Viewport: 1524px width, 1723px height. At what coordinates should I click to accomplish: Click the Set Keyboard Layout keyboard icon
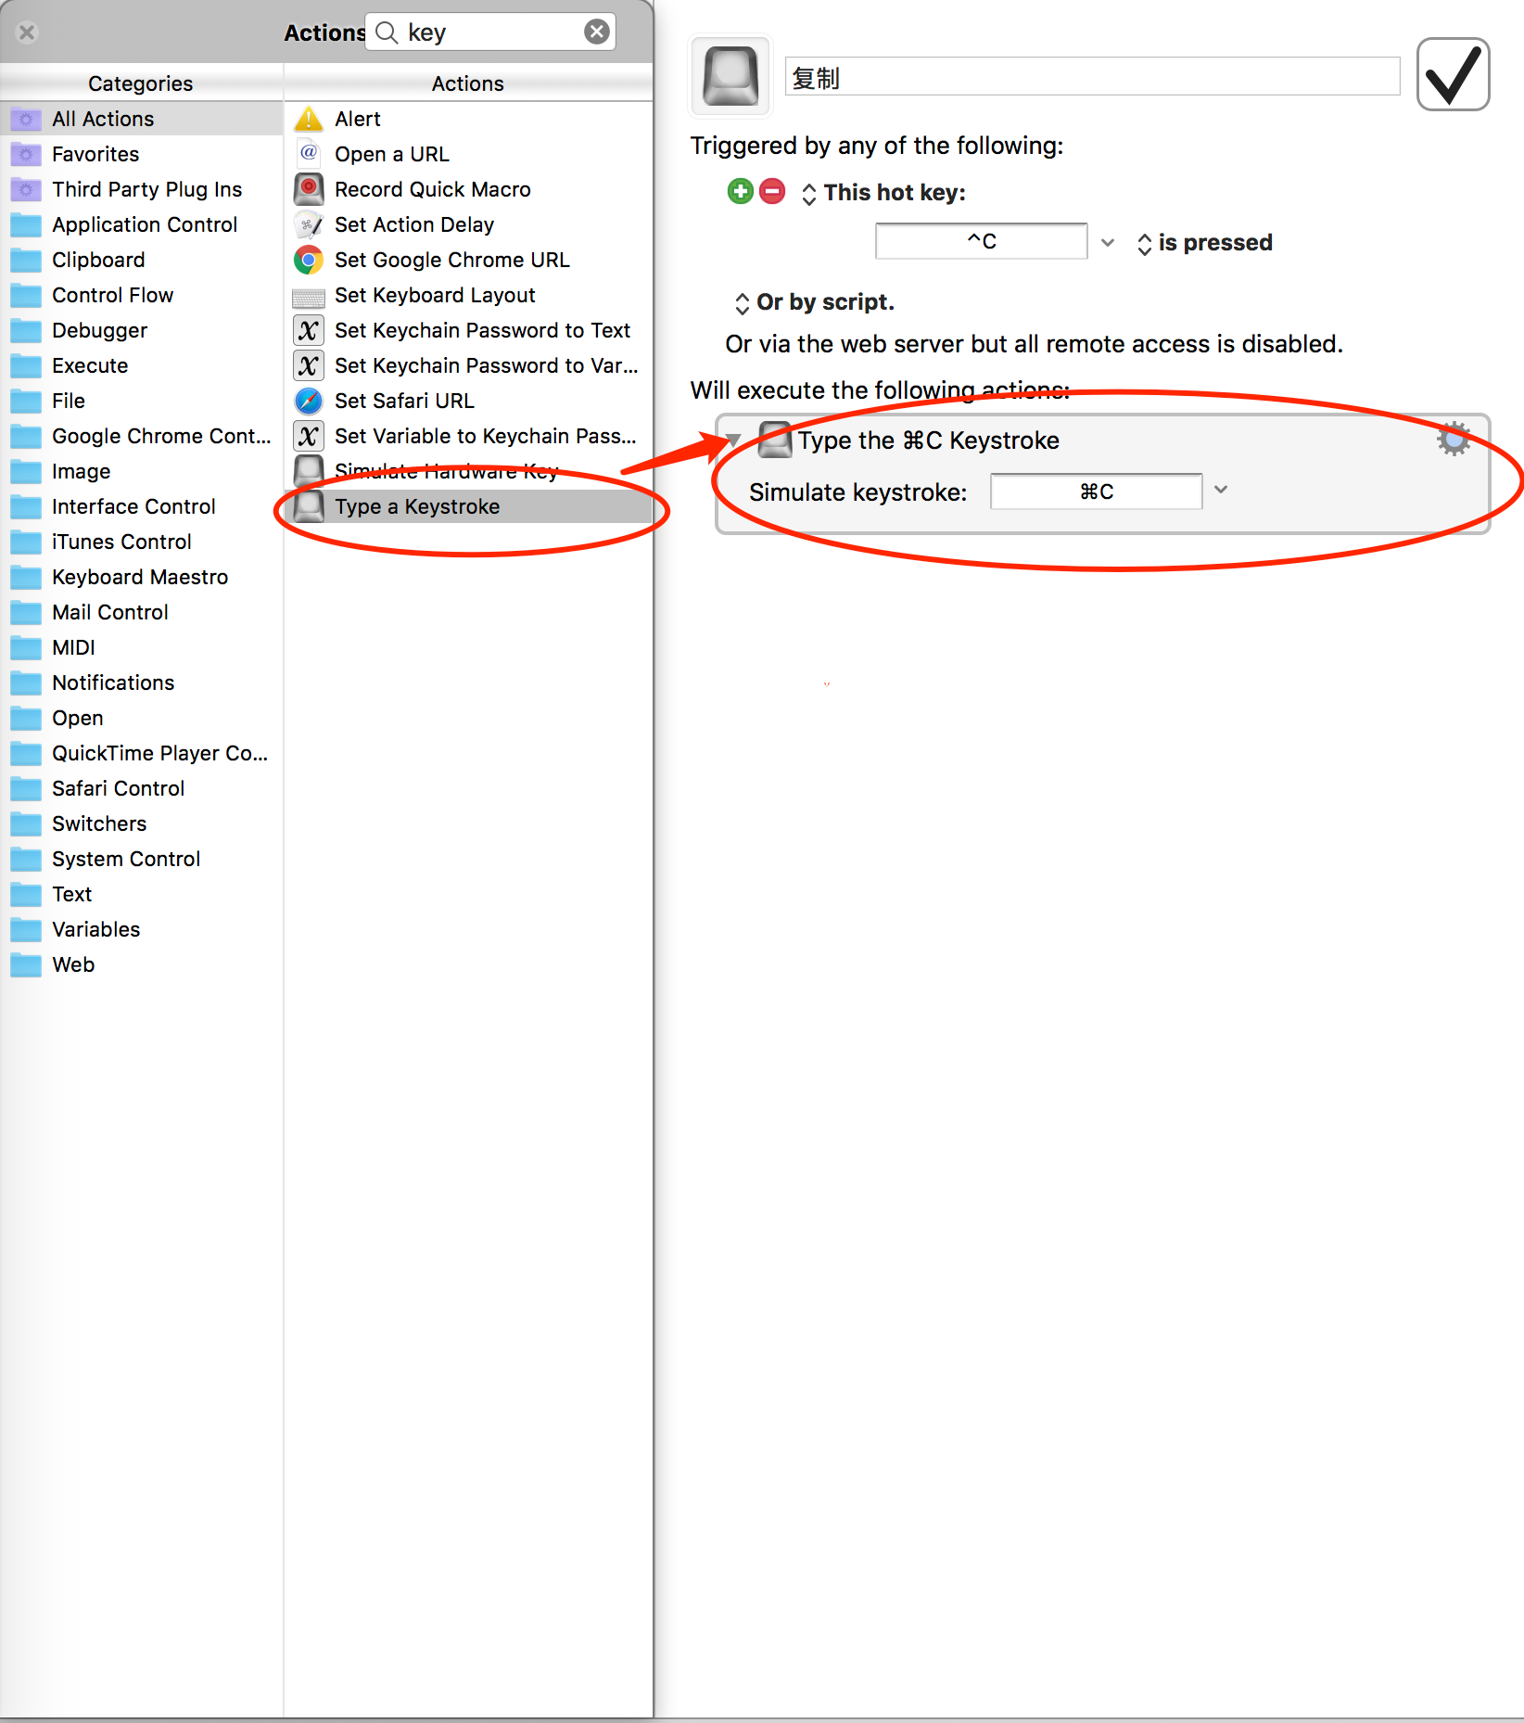click(x=309, y=297)
